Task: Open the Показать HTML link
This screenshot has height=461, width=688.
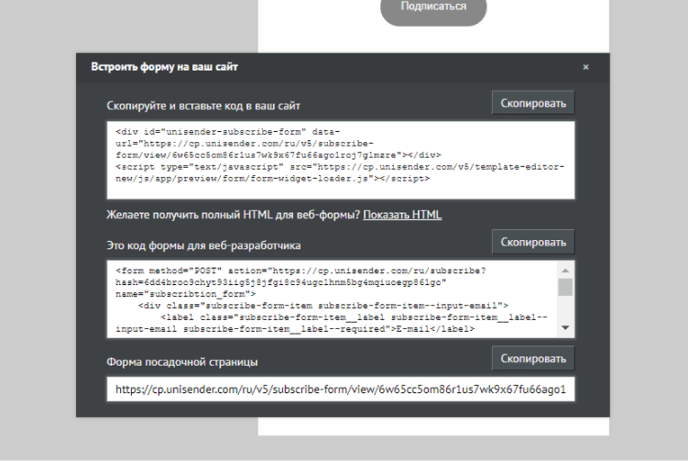Action: pos(402,214)
